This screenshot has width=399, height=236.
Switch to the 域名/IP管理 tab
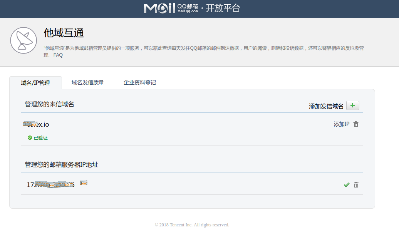(35, 83)
